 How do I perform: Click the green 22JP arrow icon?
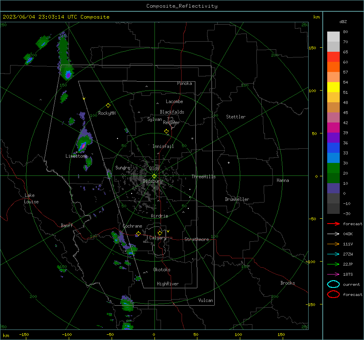coord(333,264)
